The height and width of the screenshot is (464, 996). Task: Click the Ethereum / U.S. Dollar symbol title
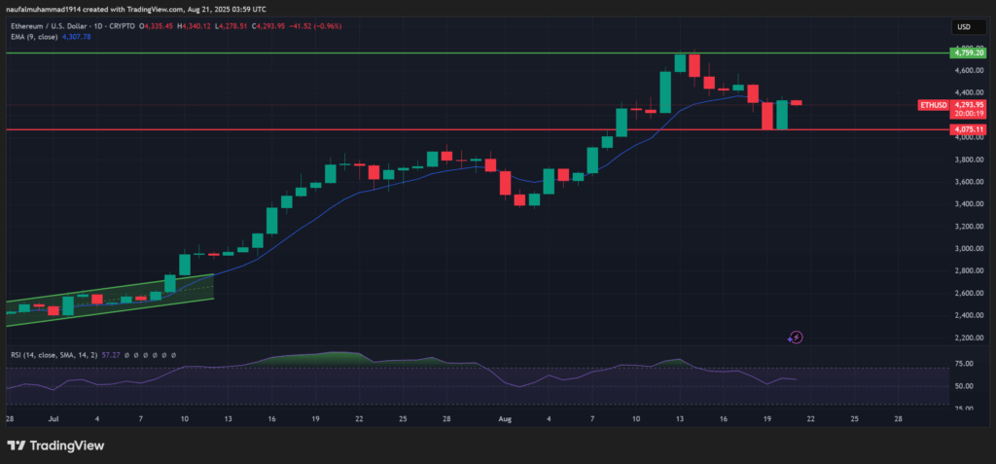tap(60, 27)
